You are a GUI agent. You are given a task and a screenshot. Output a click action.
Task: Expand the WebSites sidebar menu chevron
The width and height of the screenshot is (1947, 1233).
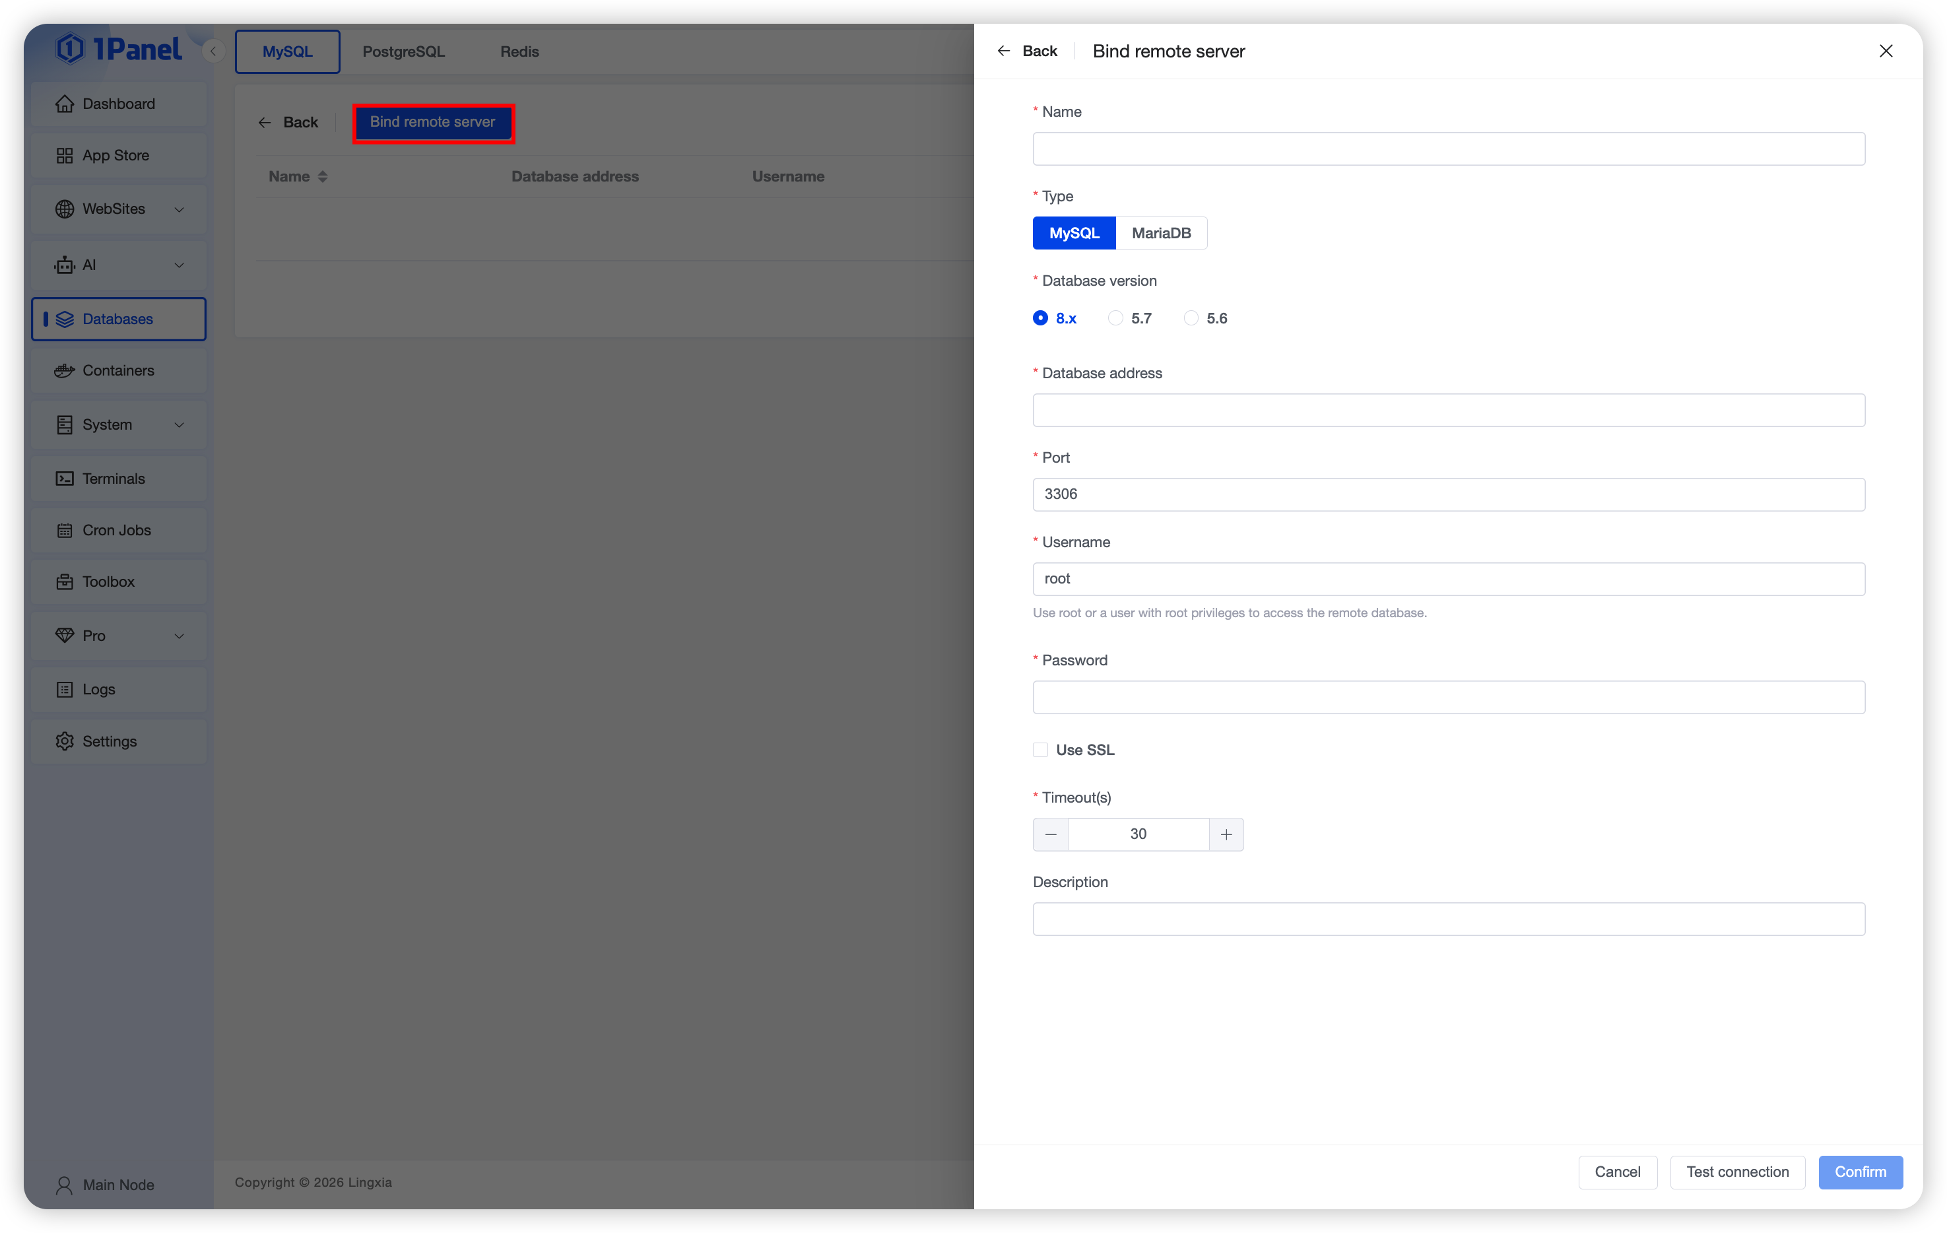tap(180, 209)
